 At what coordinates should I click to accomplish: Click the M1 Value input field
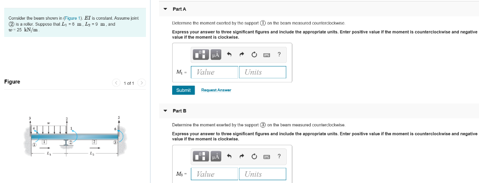click(214, 72)
